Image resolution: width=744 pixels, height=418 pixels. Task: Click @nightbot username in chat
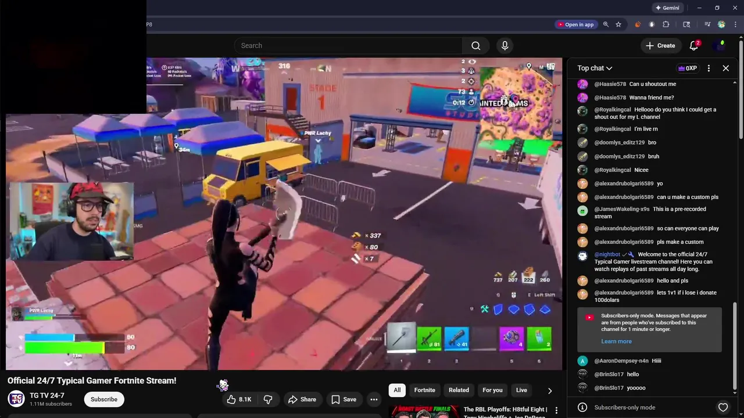coord(607,254)
